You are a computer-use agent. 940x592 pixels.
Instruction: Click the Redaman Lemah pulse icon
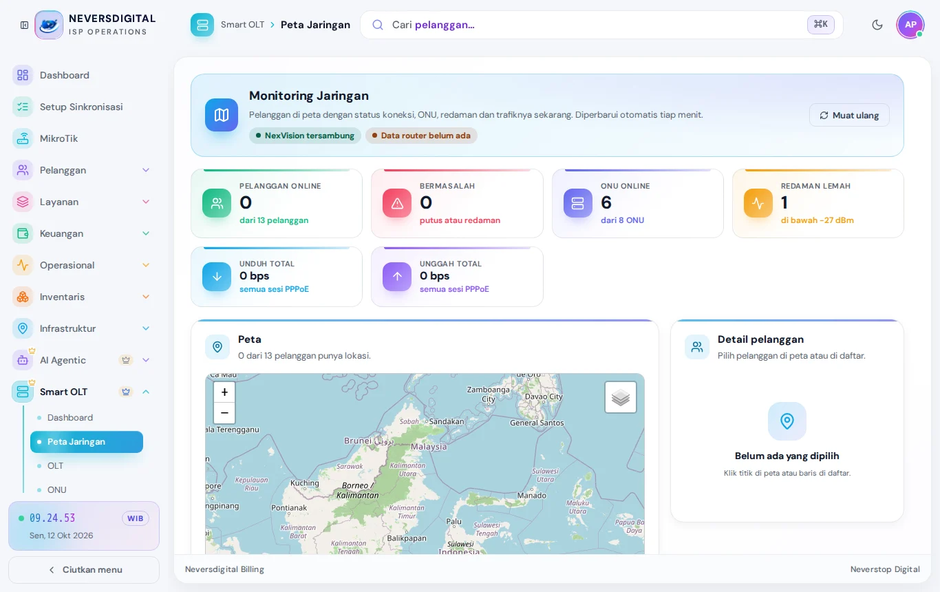click(758, 203)
